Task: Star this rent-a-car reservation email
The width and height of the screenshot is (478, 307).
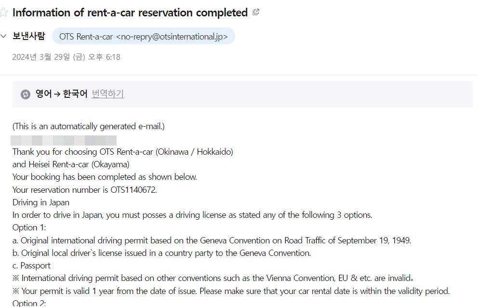Action: click(3, 13)
